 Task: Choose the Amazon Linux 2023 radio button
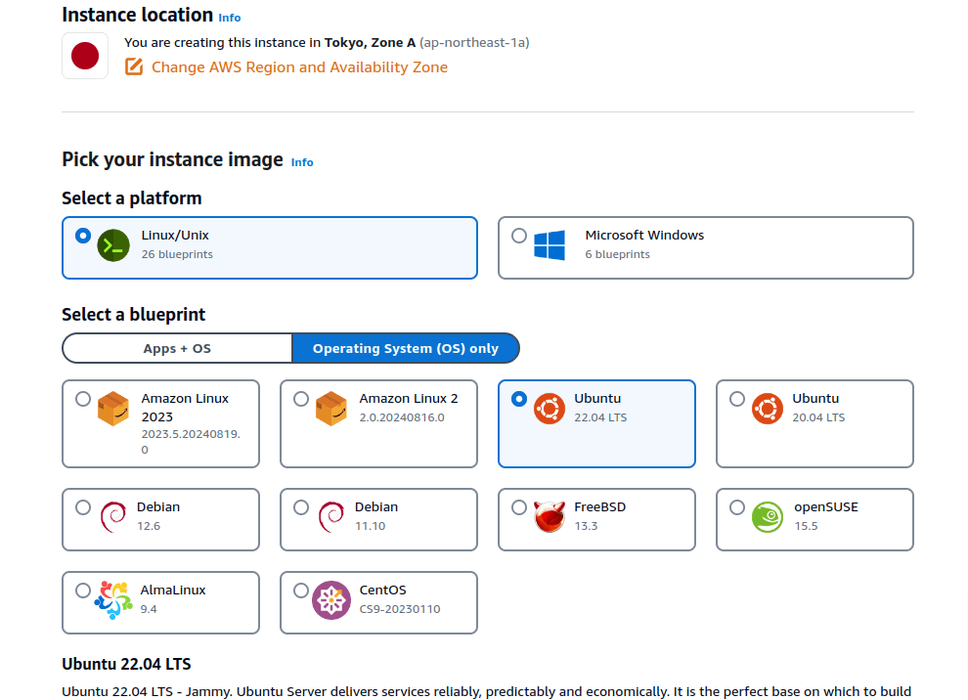[x=83, y=400]
